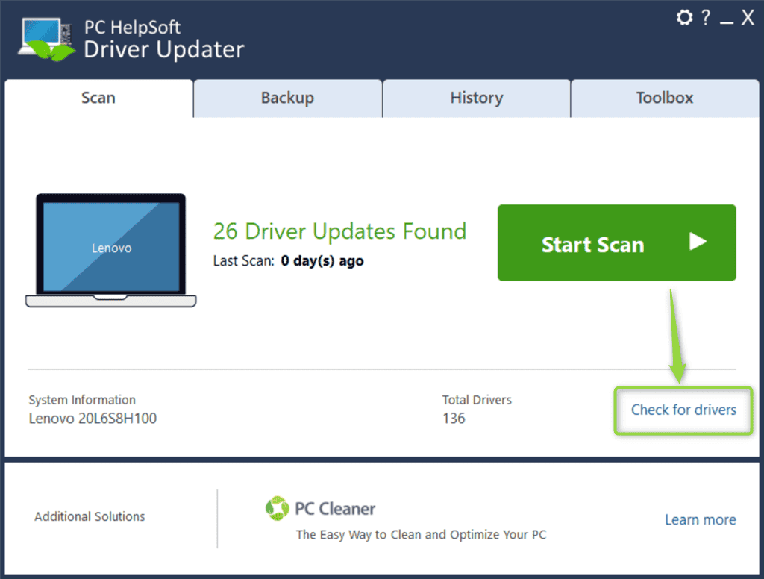764x579 pixels.
Task: Open the Backup tab
Action: pos(287,98)
